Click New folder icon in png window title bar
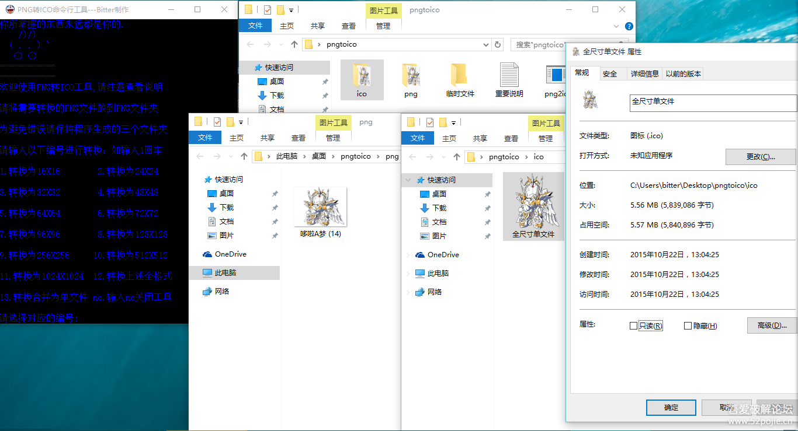Image resolution: width=798 pixels, height=431 pixels. click(230, 122)
